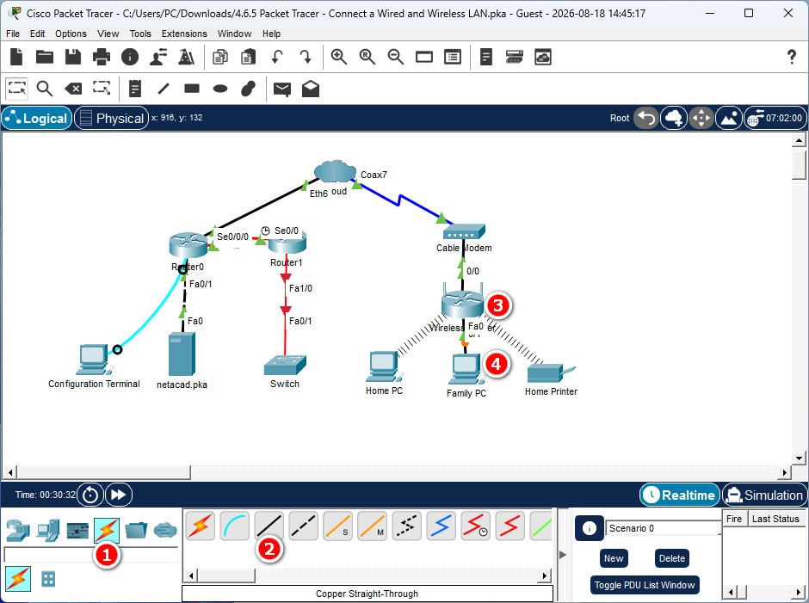Click the Wireless Router device
Viewport: 809px width, 603px height.
coord(462,303)
